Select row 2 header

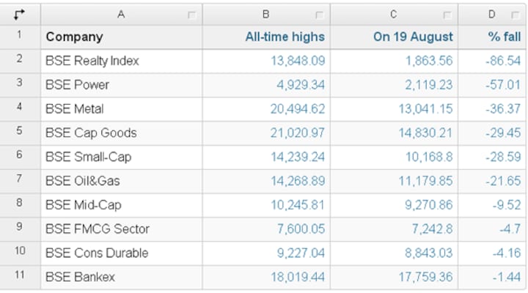click(x=20, y=62)
